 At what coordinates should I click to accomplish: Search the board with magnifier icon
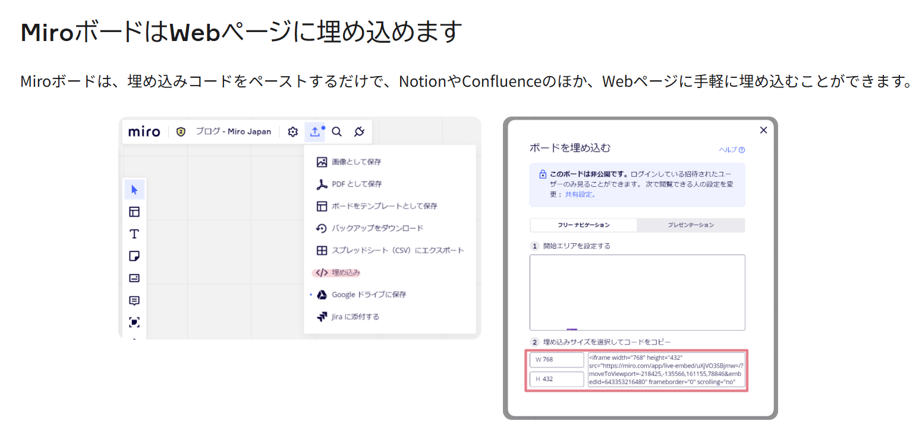point(336,132)
